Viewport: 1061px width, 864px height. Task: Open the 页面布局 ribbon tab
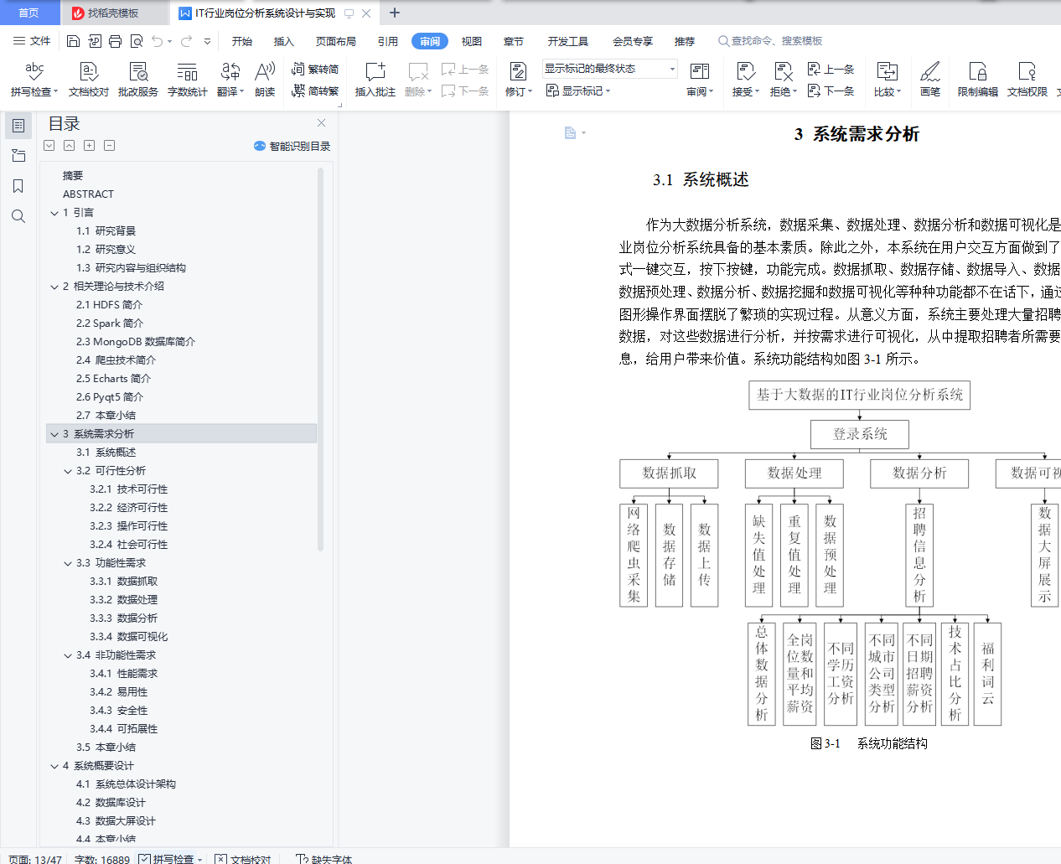(x=336, y=41)
